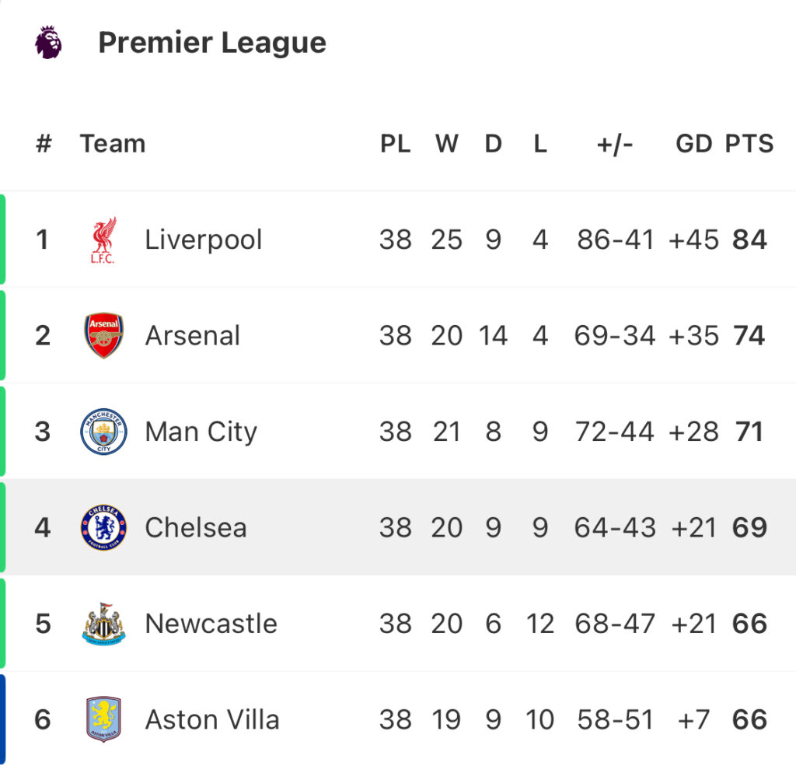Click the PL column header

coord(396,144)
